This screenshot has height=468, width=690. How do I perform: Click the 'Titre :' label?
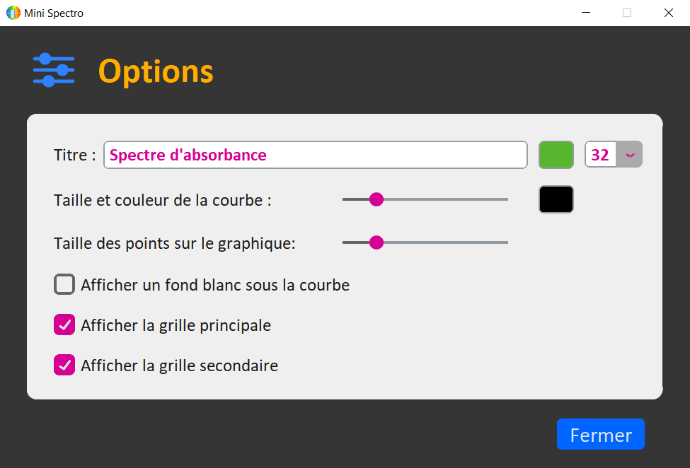[x=75, y=155]
